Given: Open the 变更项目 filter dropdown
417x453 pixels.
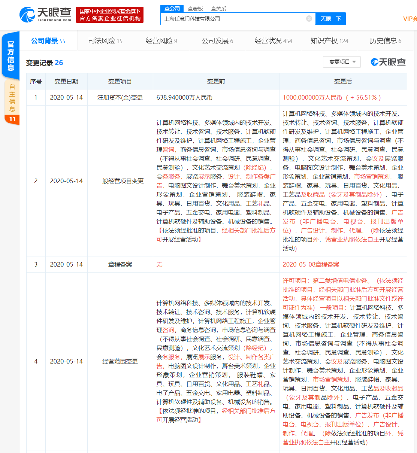Looking at the screenshot, I should [342, 62].
